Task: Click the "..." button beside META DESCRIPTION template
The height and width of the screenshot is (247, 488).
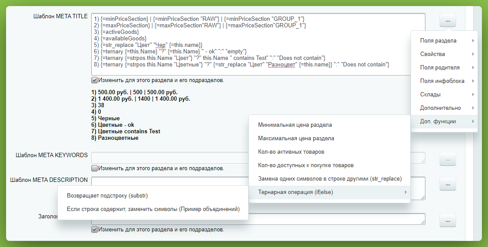Action: click(x=448, y=184)
